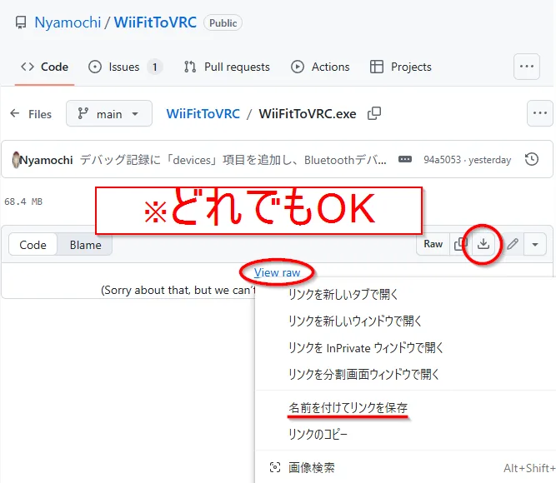Screen dimensions: 556x483
Task: Copy the file path icon
Action: point(374,113)
